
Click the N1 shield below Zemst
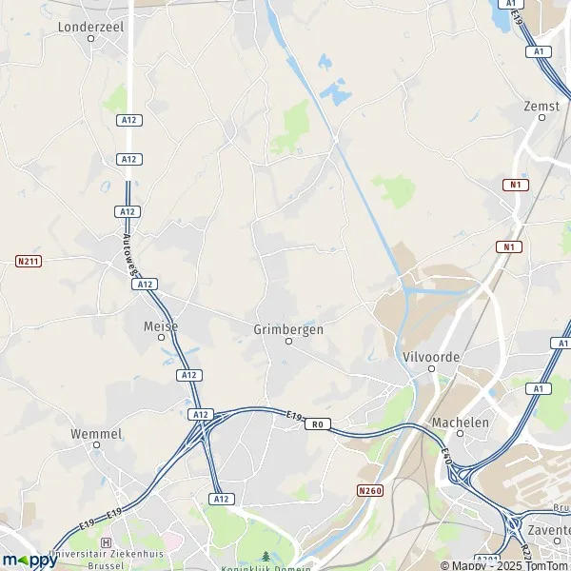(x=516, y=185)
